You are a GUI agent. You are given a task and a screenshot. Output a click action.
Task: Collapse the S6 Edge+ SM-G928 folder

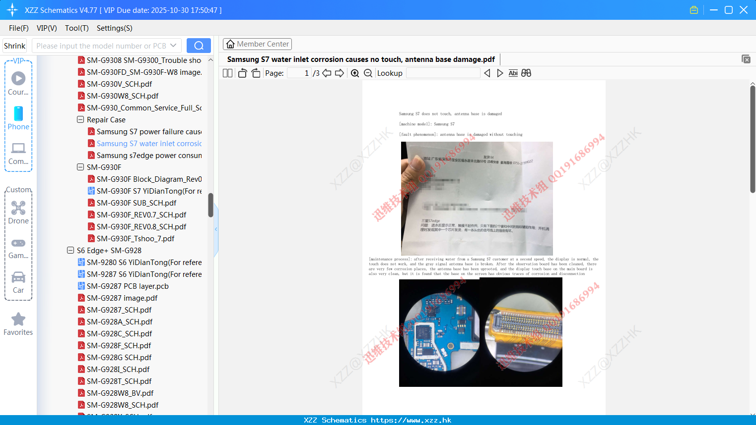click(70, 250)
